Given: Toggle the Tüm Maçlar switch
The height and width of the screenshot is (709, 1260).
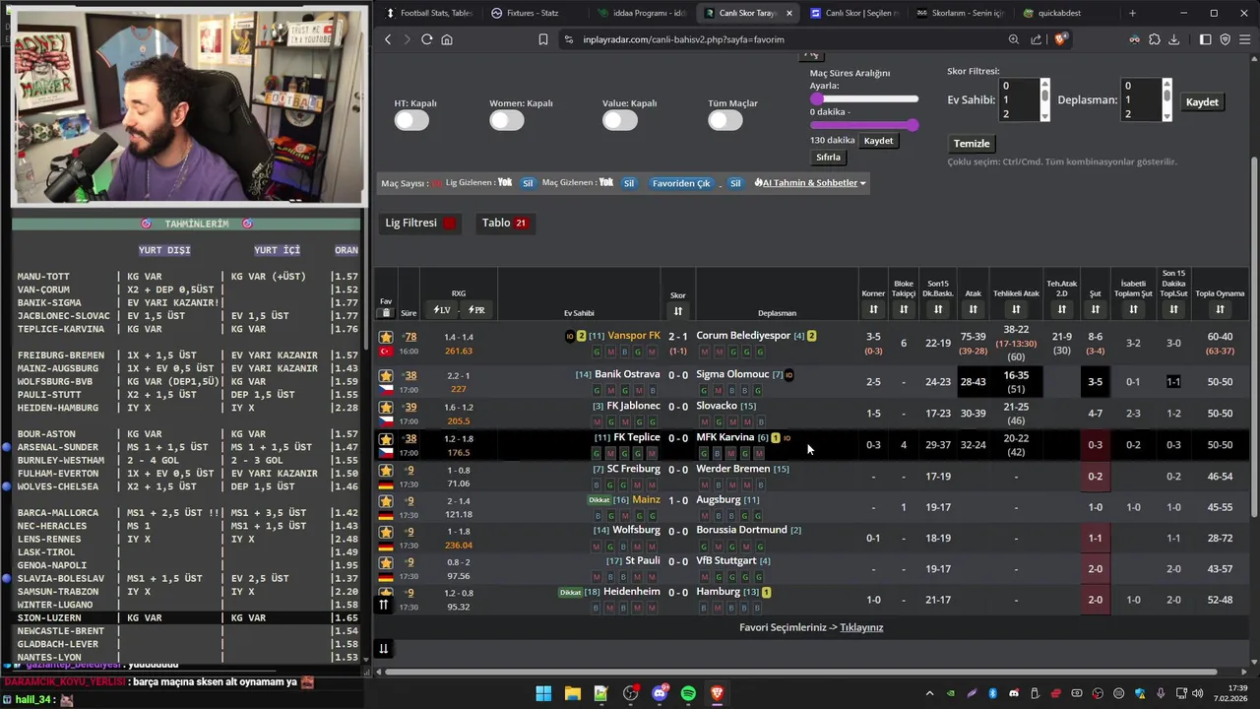Looking at the screenshot, I should pos(724,120).
